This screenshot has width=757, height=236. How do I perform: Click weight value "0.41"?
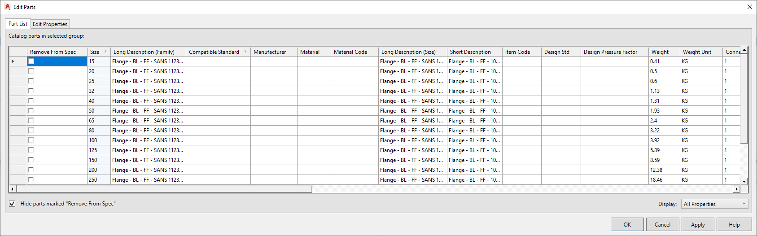coord(664,61)
